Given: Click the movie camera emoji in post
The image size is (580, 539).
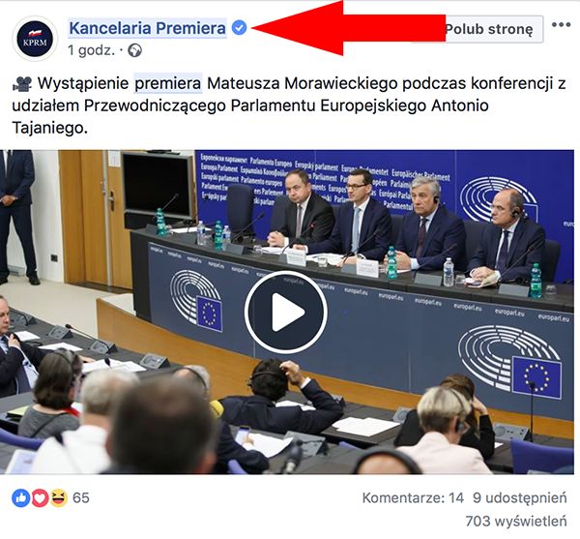Looking at the screenshot, I should pos(22,83).
